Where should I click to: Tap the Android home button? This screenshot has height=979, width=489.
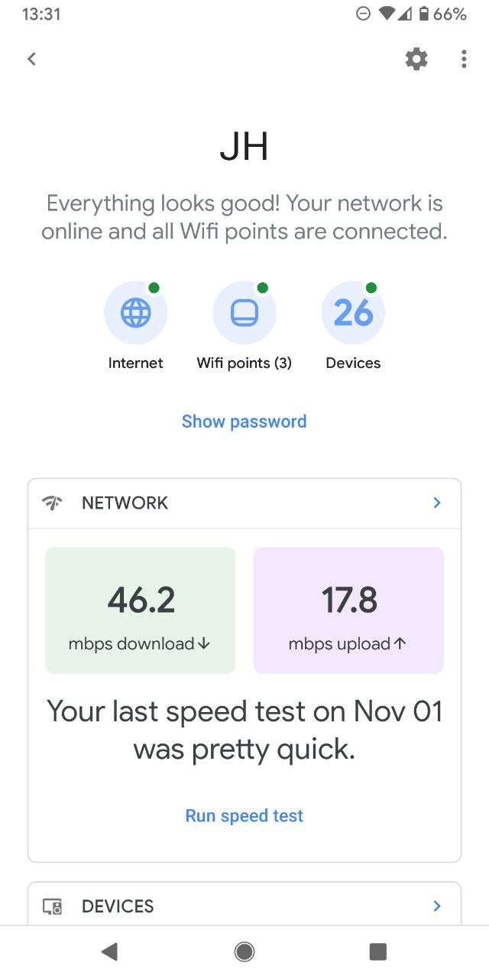[x=244, y=951]
